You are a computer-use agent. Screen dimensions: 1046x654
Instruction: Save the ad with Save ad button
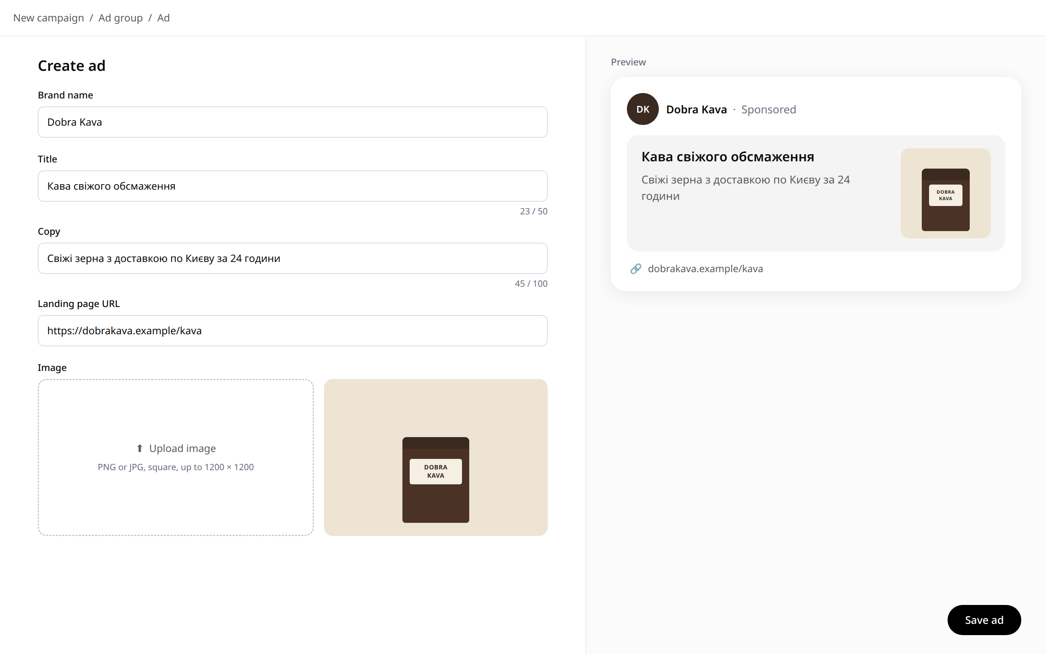(x=984, y=620)
